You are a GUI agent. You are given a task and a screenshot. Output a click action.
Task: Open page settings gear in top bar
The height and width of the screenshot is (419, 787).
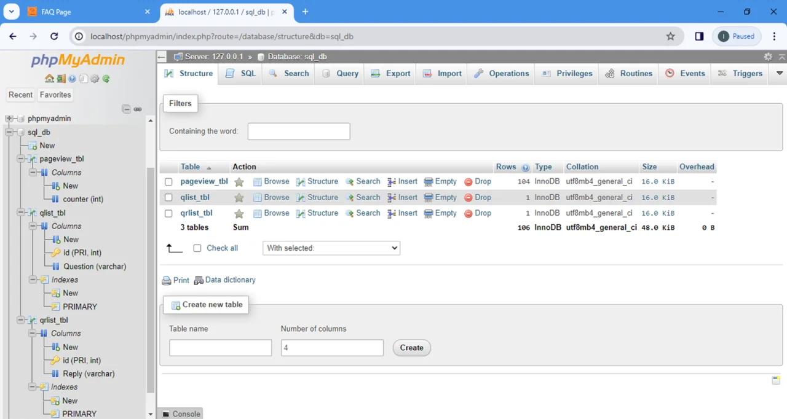click(x=768, y=57)
